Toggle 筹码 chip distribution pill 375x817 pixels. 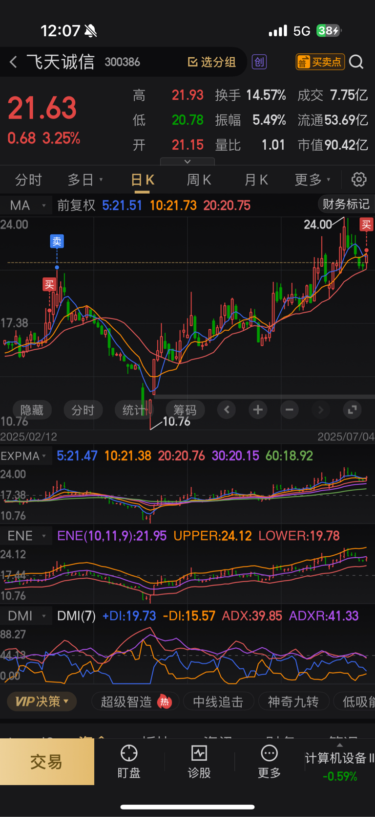click(185, 410)
